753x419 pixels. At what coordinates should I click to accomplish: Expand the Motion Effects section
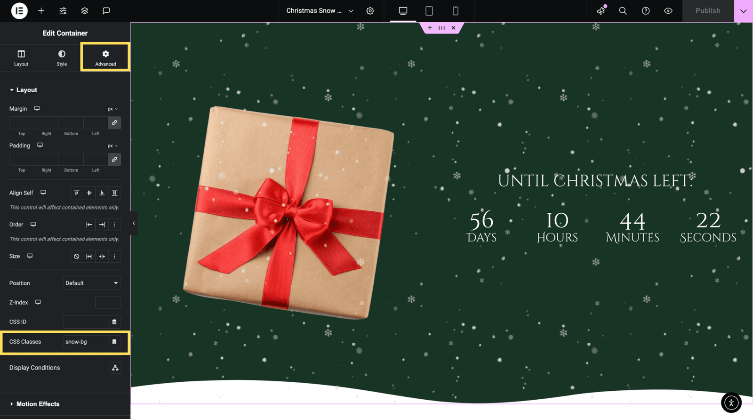click(38, 404)
